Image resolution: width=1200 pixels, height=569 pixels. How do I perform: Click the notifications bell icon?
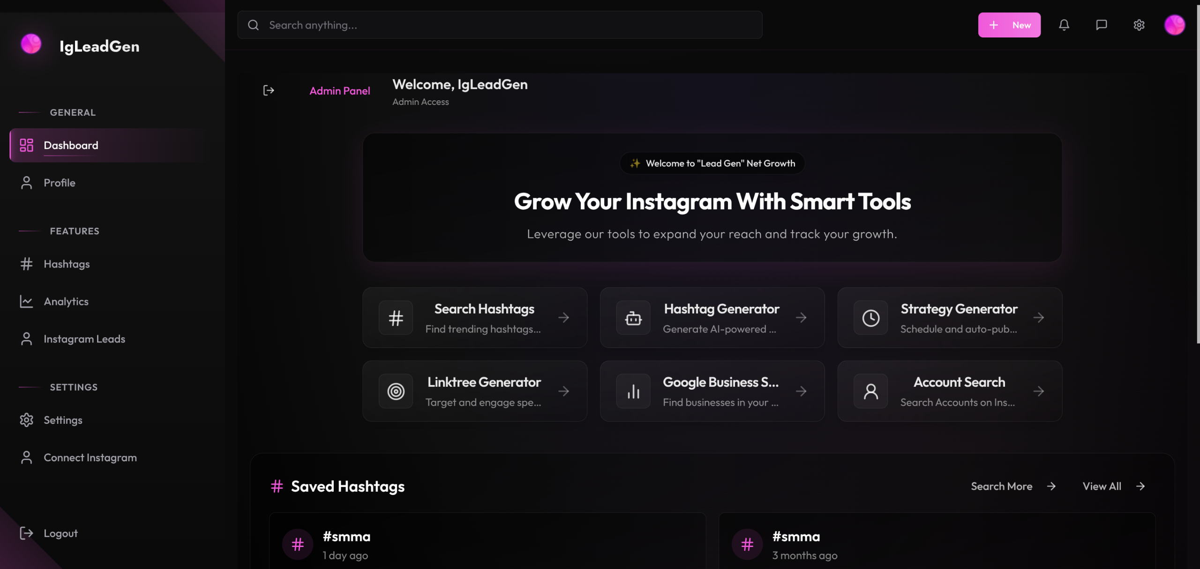pyautogui.click(x=1064, y=25)
